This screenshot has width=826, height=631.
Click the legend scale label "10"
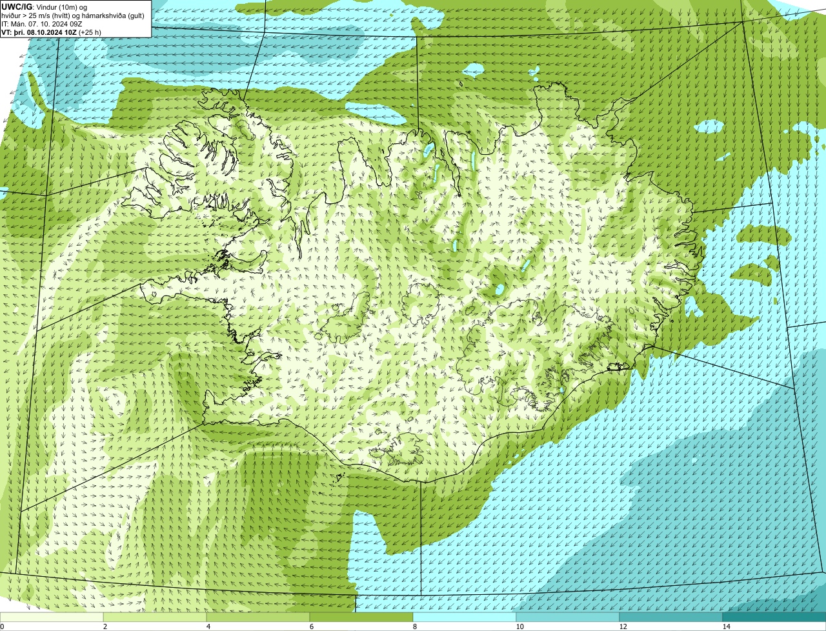pyautogui.click(x=519, y=626)
